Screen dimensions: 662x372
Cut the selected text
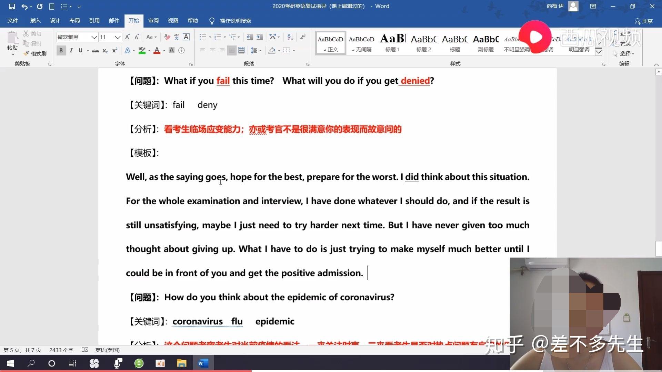(x=32, y=33)
